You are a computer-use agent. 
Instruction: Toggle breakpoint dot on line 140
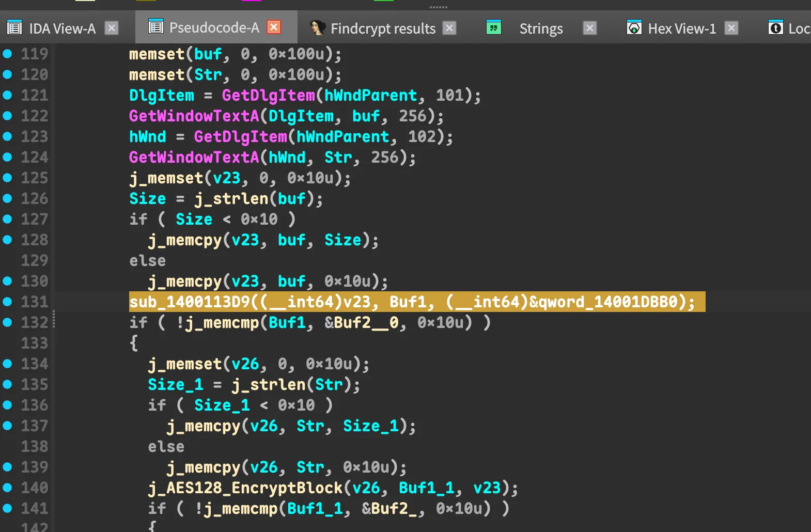tap(8, 488)
